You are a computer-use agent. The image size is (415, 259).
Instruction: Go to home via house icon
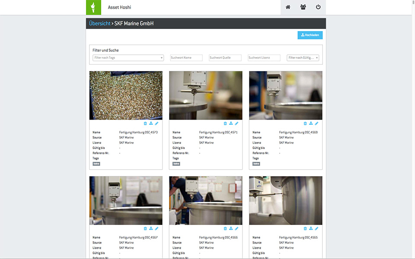click(x=288, y=7)
